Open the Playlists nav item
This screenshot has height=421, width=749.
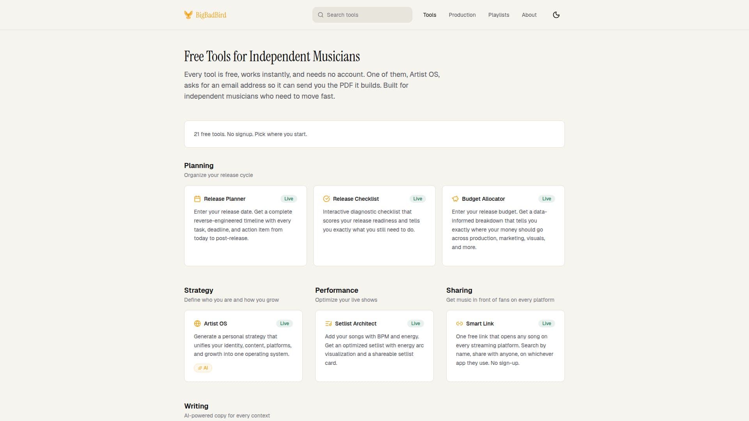click(x=499, y=15)
